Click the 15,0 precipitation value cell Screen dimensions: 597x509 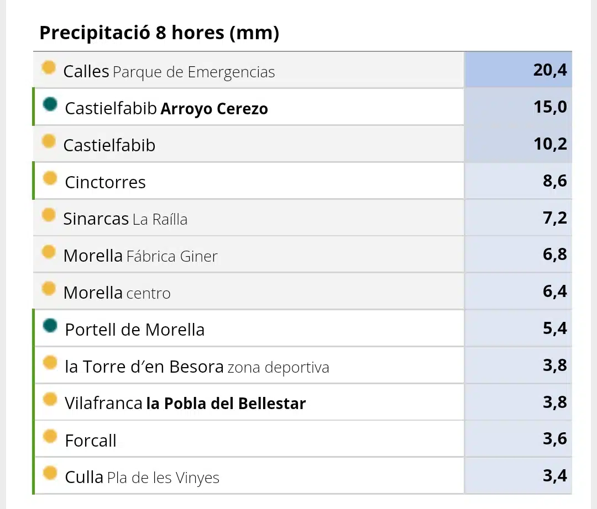click(x=518, y=107)
